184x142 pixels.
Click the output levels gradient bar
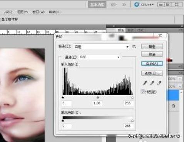[98, 117]
